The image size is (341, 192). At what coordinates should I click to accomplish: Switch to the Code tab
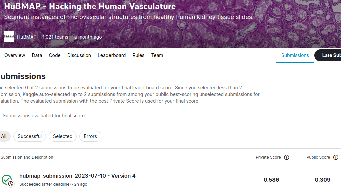pos(54,55)
